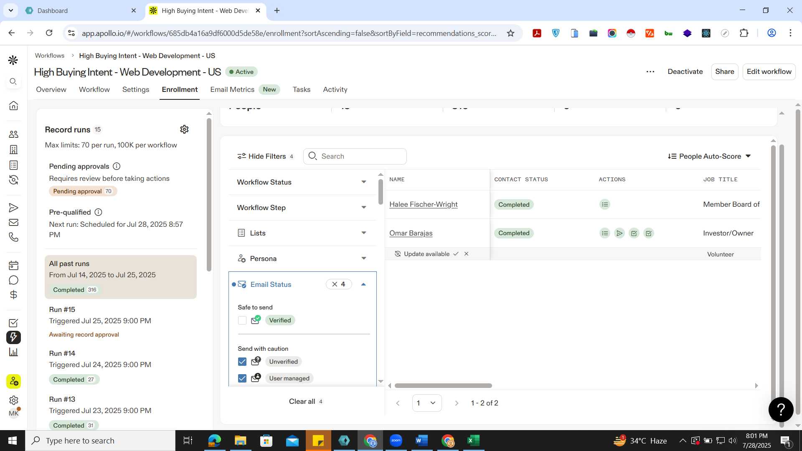Image resolution: width=802 pixels, height=451 pixels.
Task: Open workflow more options ellipsis
Action: (x=650, y=72)
